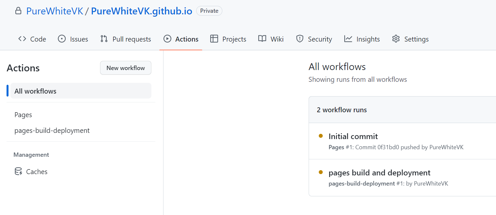
Task: Go to PureWhiteVK.github.io repository link
Action: pyautogui.click(x=141, y=11)
